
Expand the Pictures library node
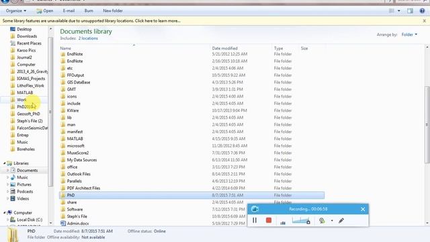coord(7,185)
